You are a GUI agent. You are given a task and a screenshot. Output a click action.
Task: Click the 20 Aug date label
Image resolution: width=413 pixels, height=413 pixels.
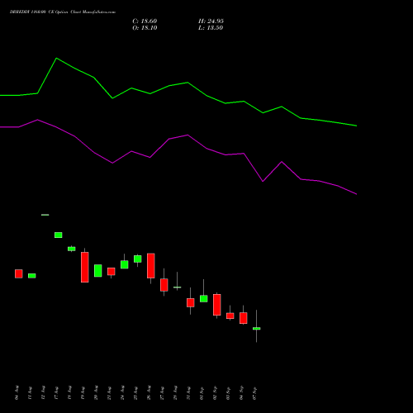(x=96, y=393)
